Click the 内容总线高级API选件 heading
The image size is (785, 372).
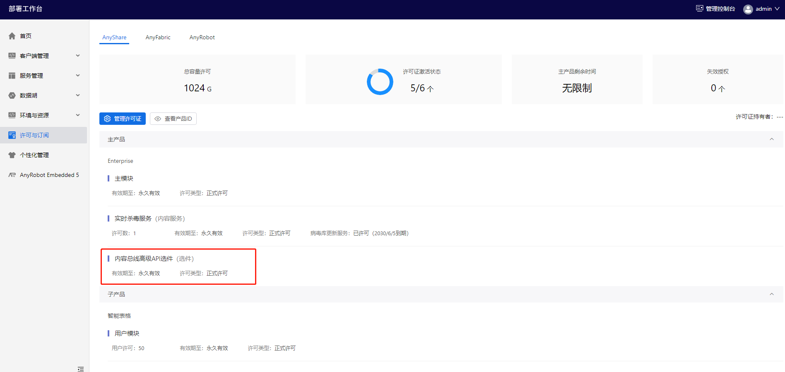point(144,259)
